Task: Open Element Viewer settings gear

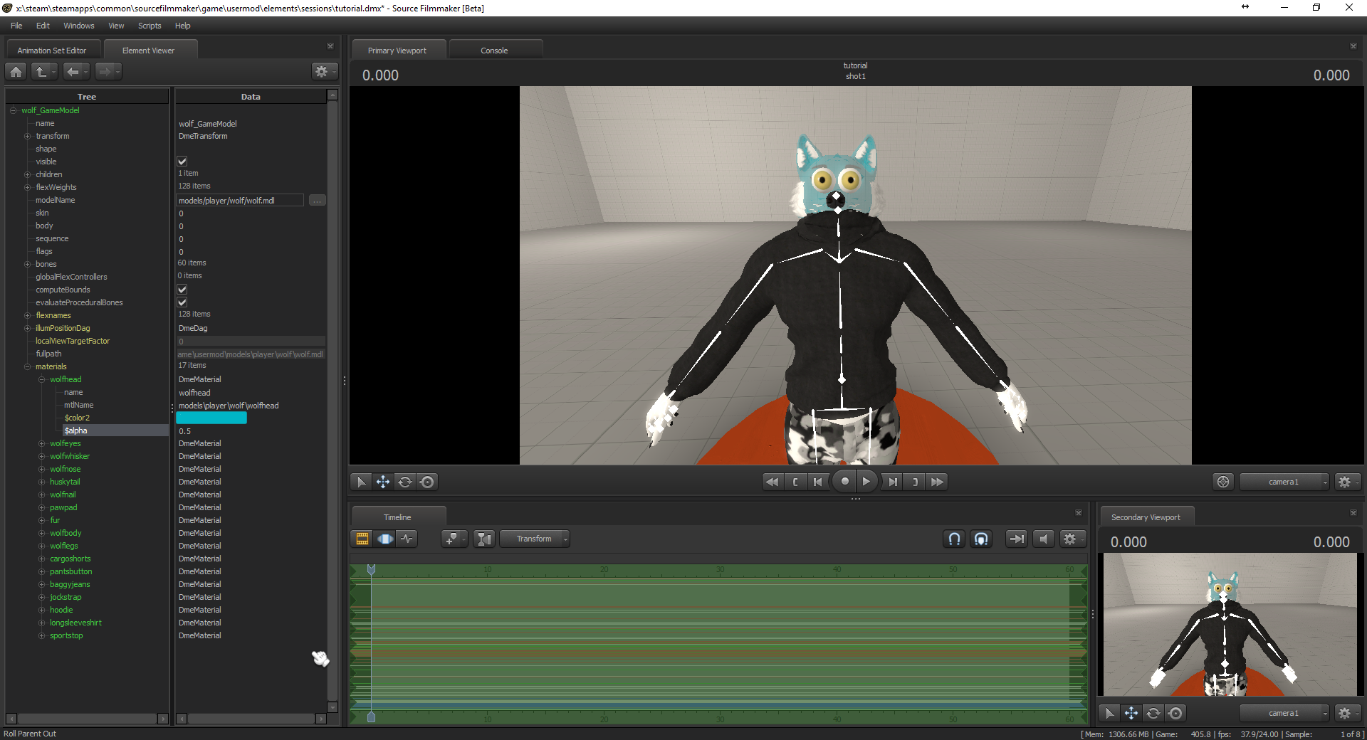Action: (324, 71)
